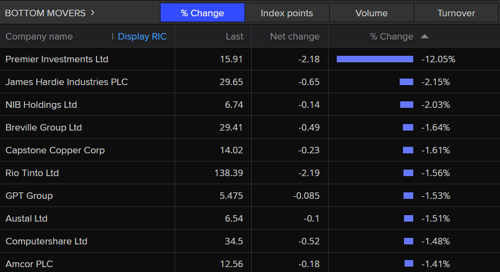Open Amcor PLC entry
The height and width of the screenshot is (272, 500).
point(29,264)
